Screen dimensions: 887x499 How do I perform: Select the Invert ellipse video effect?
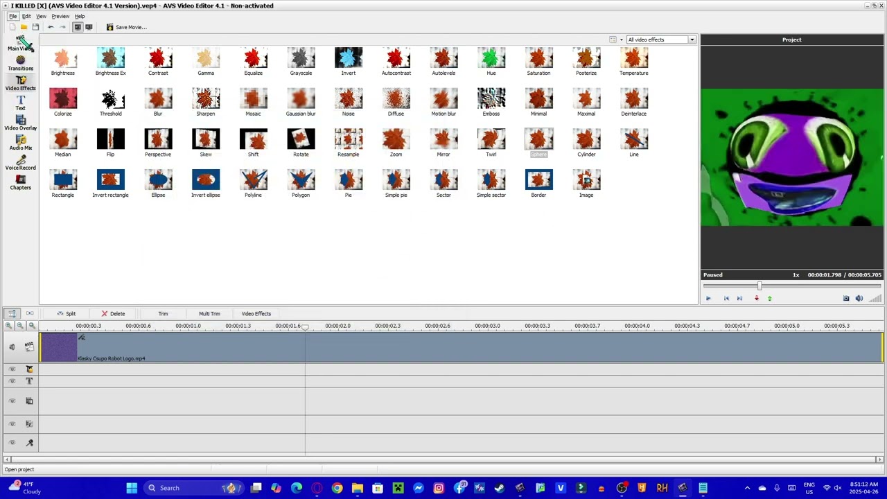click(206, 184)
